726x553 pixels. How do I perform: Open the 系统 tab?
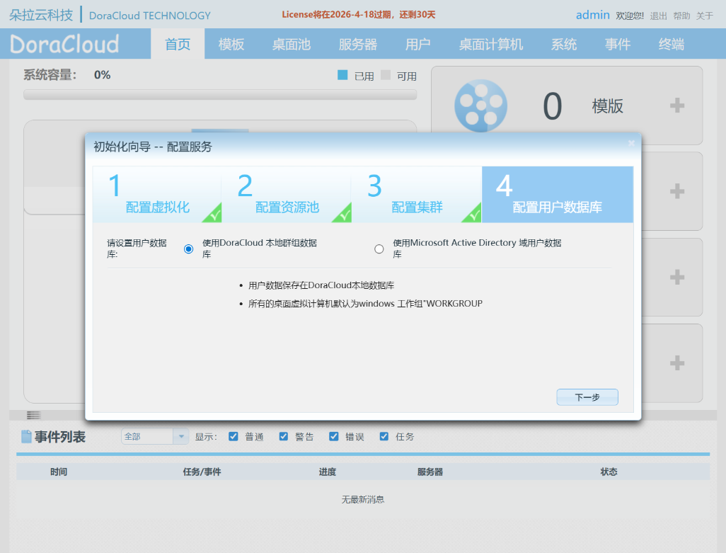pyautogui.click(x=564, y=44)
